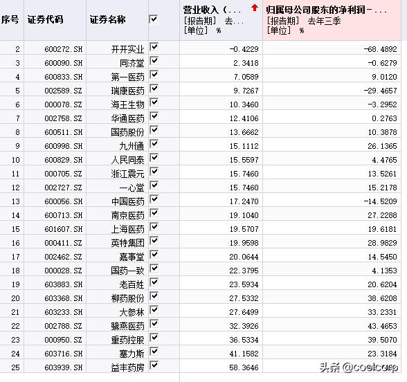The width and height of the screenshot is (407, 382).
Task: Select stock code 600056.SH
Action: point(64,201)
